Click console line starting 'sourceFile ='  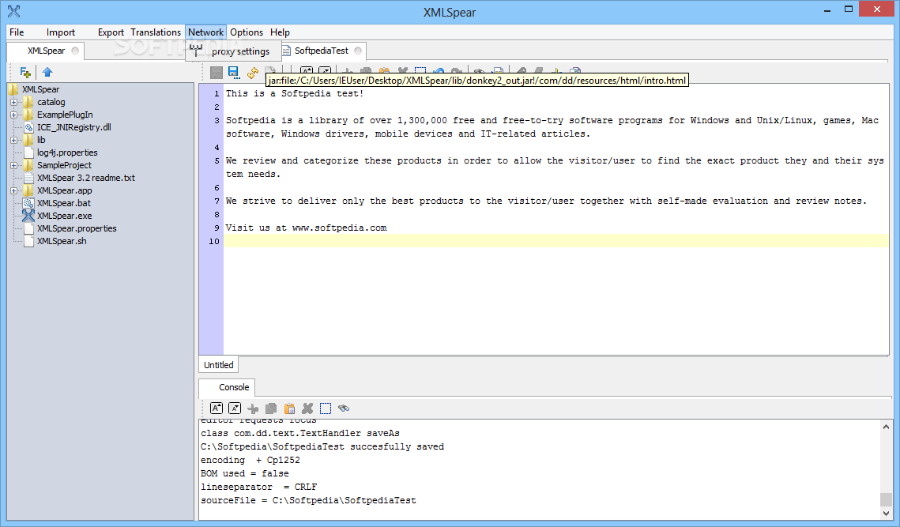tap(308, 501)
